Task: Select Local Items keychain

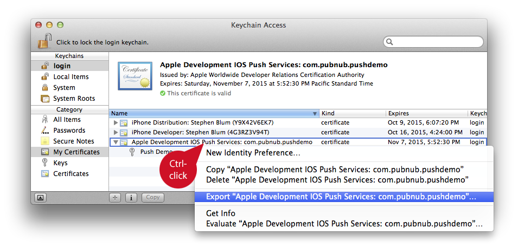Action: coord(71,77)
